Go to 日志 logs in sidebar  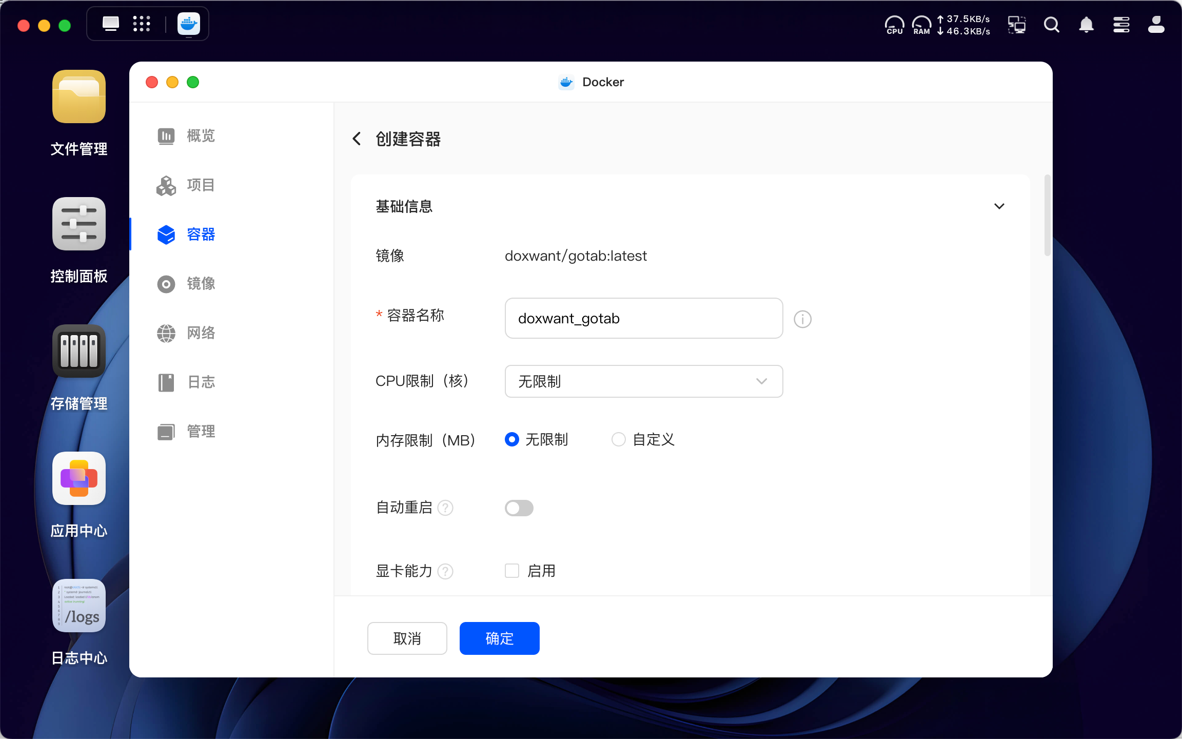coord(186,382)
